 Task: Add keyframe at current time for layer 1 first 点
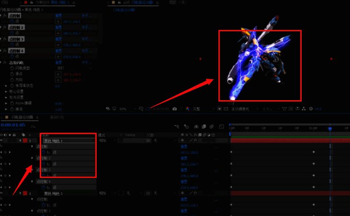pyautogui.click(x=5, y=152)
